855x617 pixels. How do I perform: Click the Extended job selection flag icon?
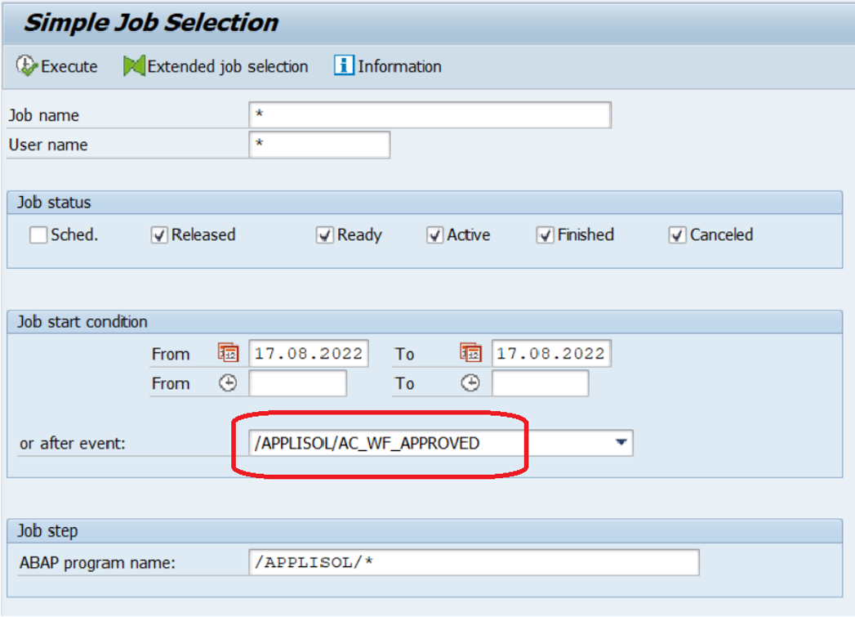click(134, 66)
